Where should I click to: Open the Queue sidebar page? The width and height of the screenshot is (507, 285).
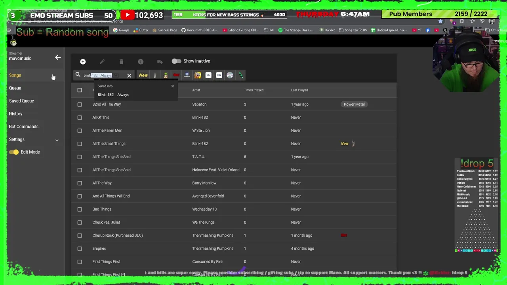coord(15,88)
